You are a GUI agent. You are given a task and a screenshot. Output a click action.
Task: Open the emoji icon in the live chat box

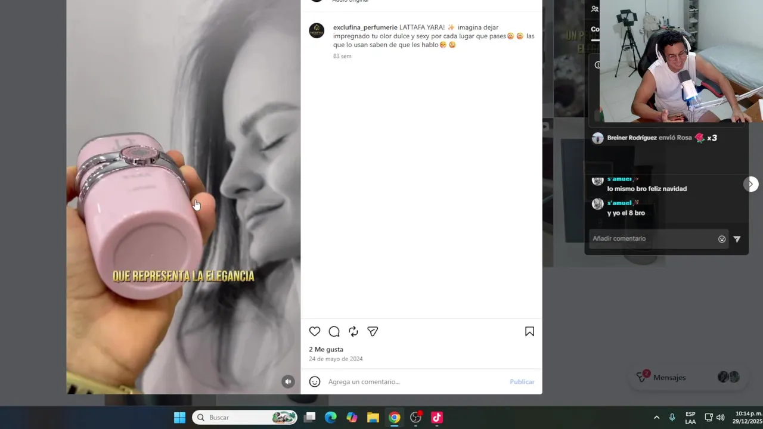pyautogui.click(x=722, y=239)
